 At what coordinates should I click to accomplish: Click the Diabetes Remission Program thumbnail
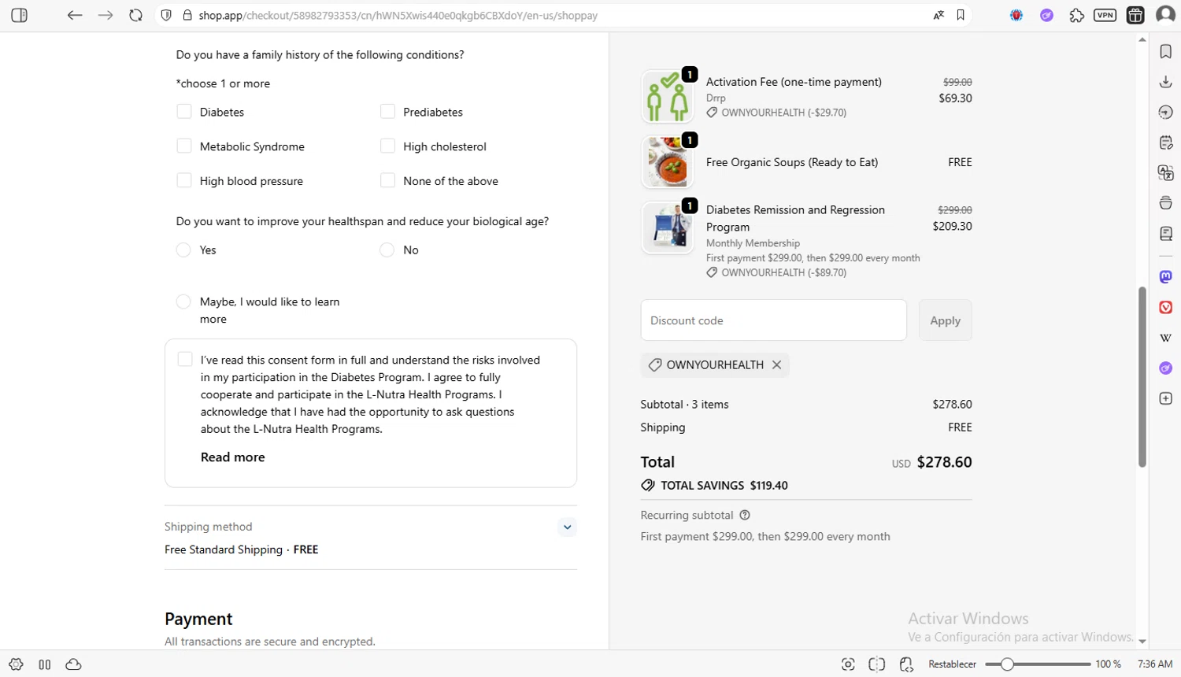pos(668,228)
